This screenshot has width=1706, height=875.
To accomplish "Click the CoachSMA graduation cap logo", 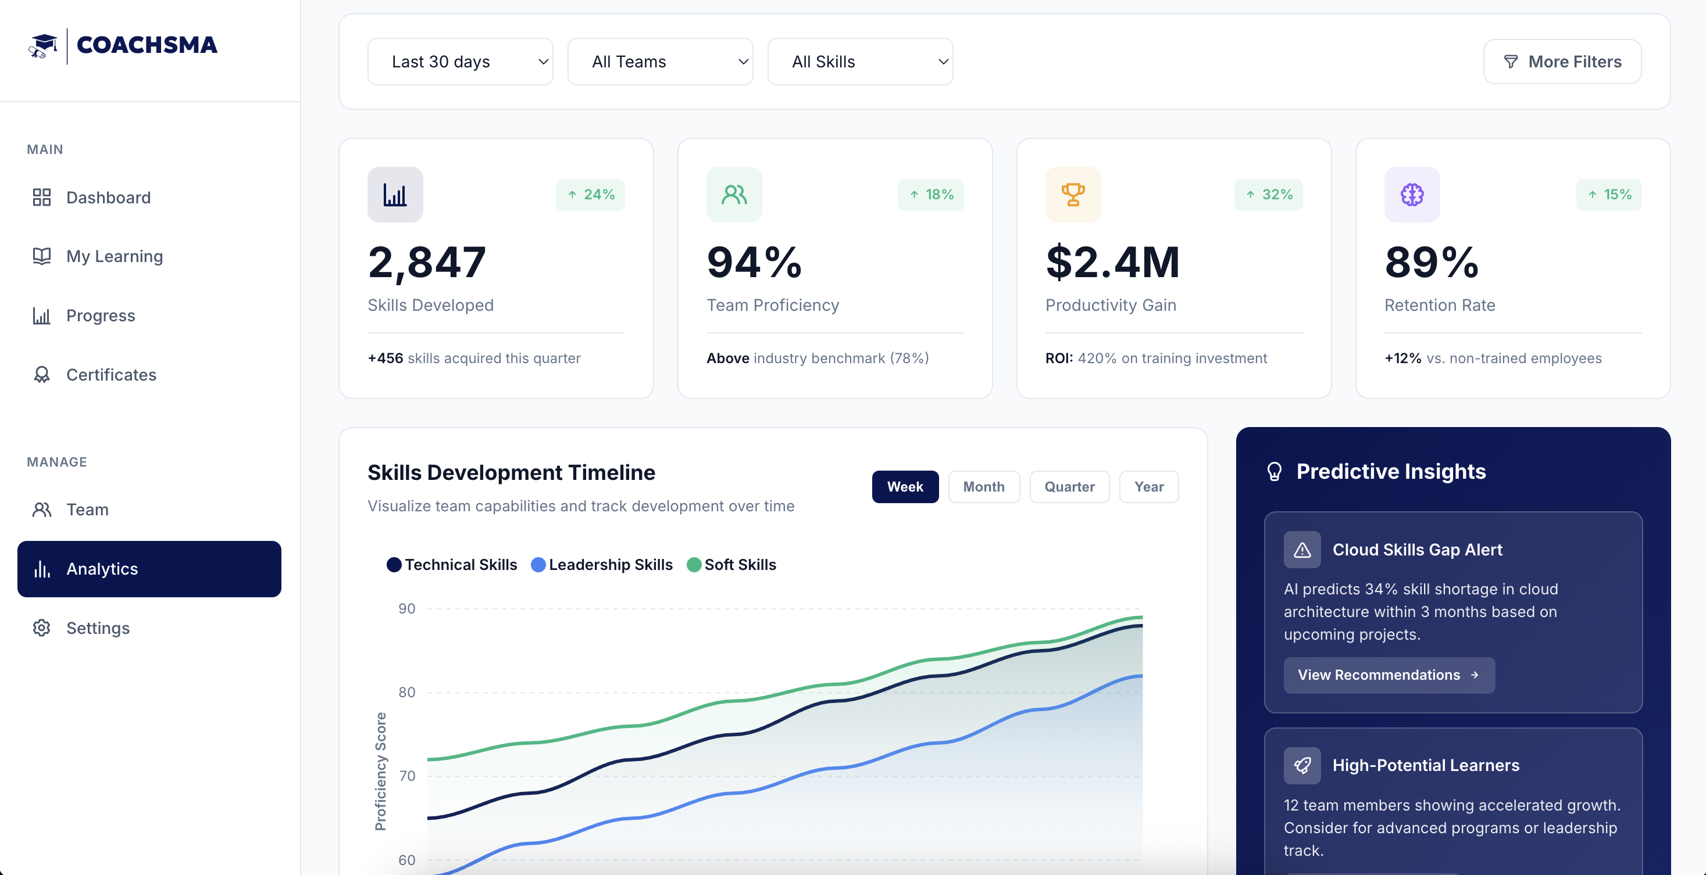I will (x=43, y=46).
